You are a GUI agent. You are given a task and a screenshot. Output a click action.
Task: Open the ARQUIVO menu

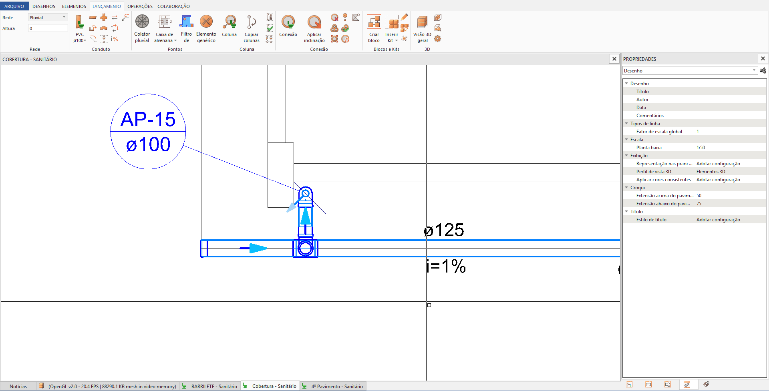(14, 6)
